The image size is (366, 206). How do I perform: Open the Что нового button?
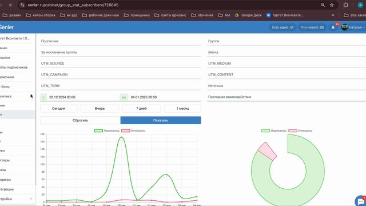click(312, 27)
